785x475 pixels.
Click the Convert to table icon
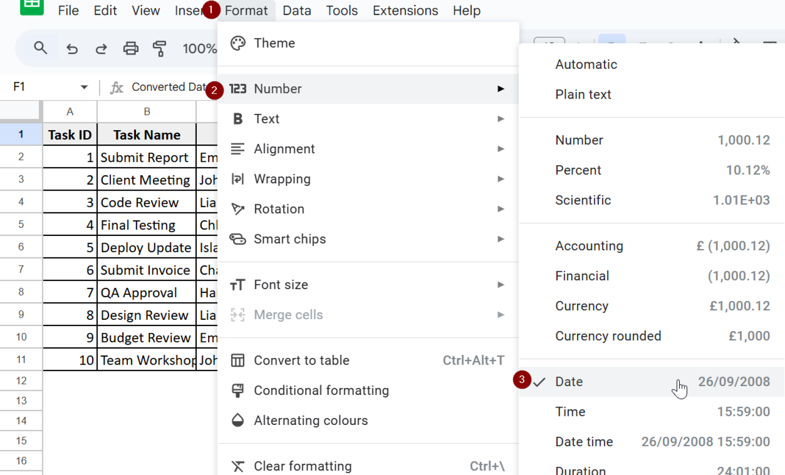(238, 361)
